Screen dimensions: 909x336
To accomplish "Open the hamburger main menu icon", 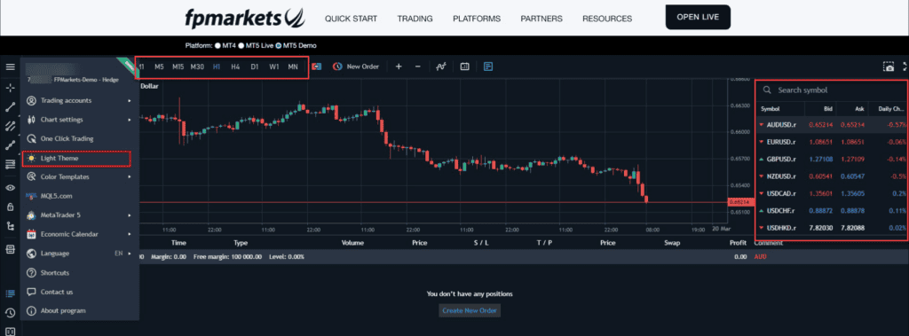I will (x=10, y=66).
